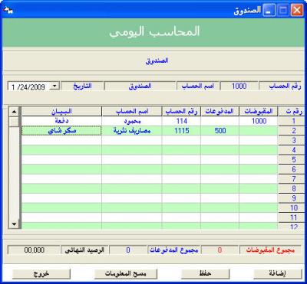Select row header number 5
This screenshot has height=284, width=307.
click(292, 160)
